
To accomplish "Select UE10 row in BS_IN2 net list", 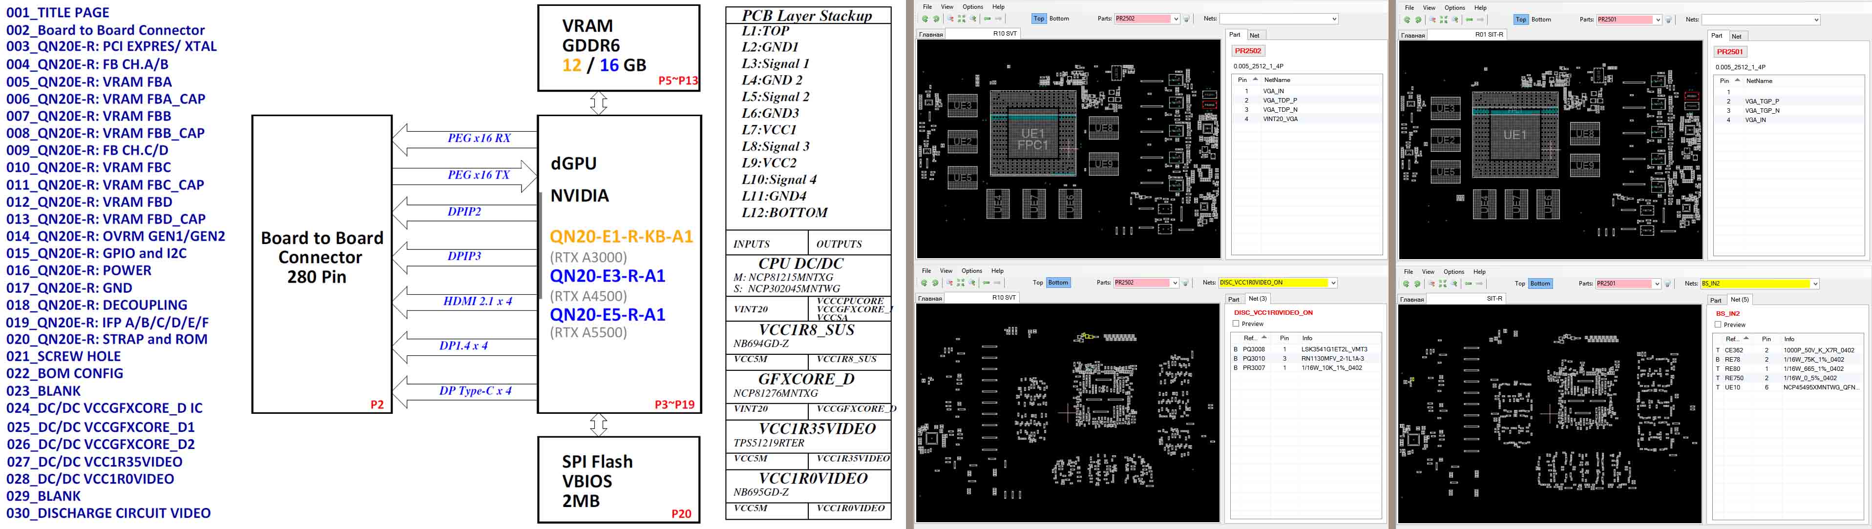I will pos(1788,387).
